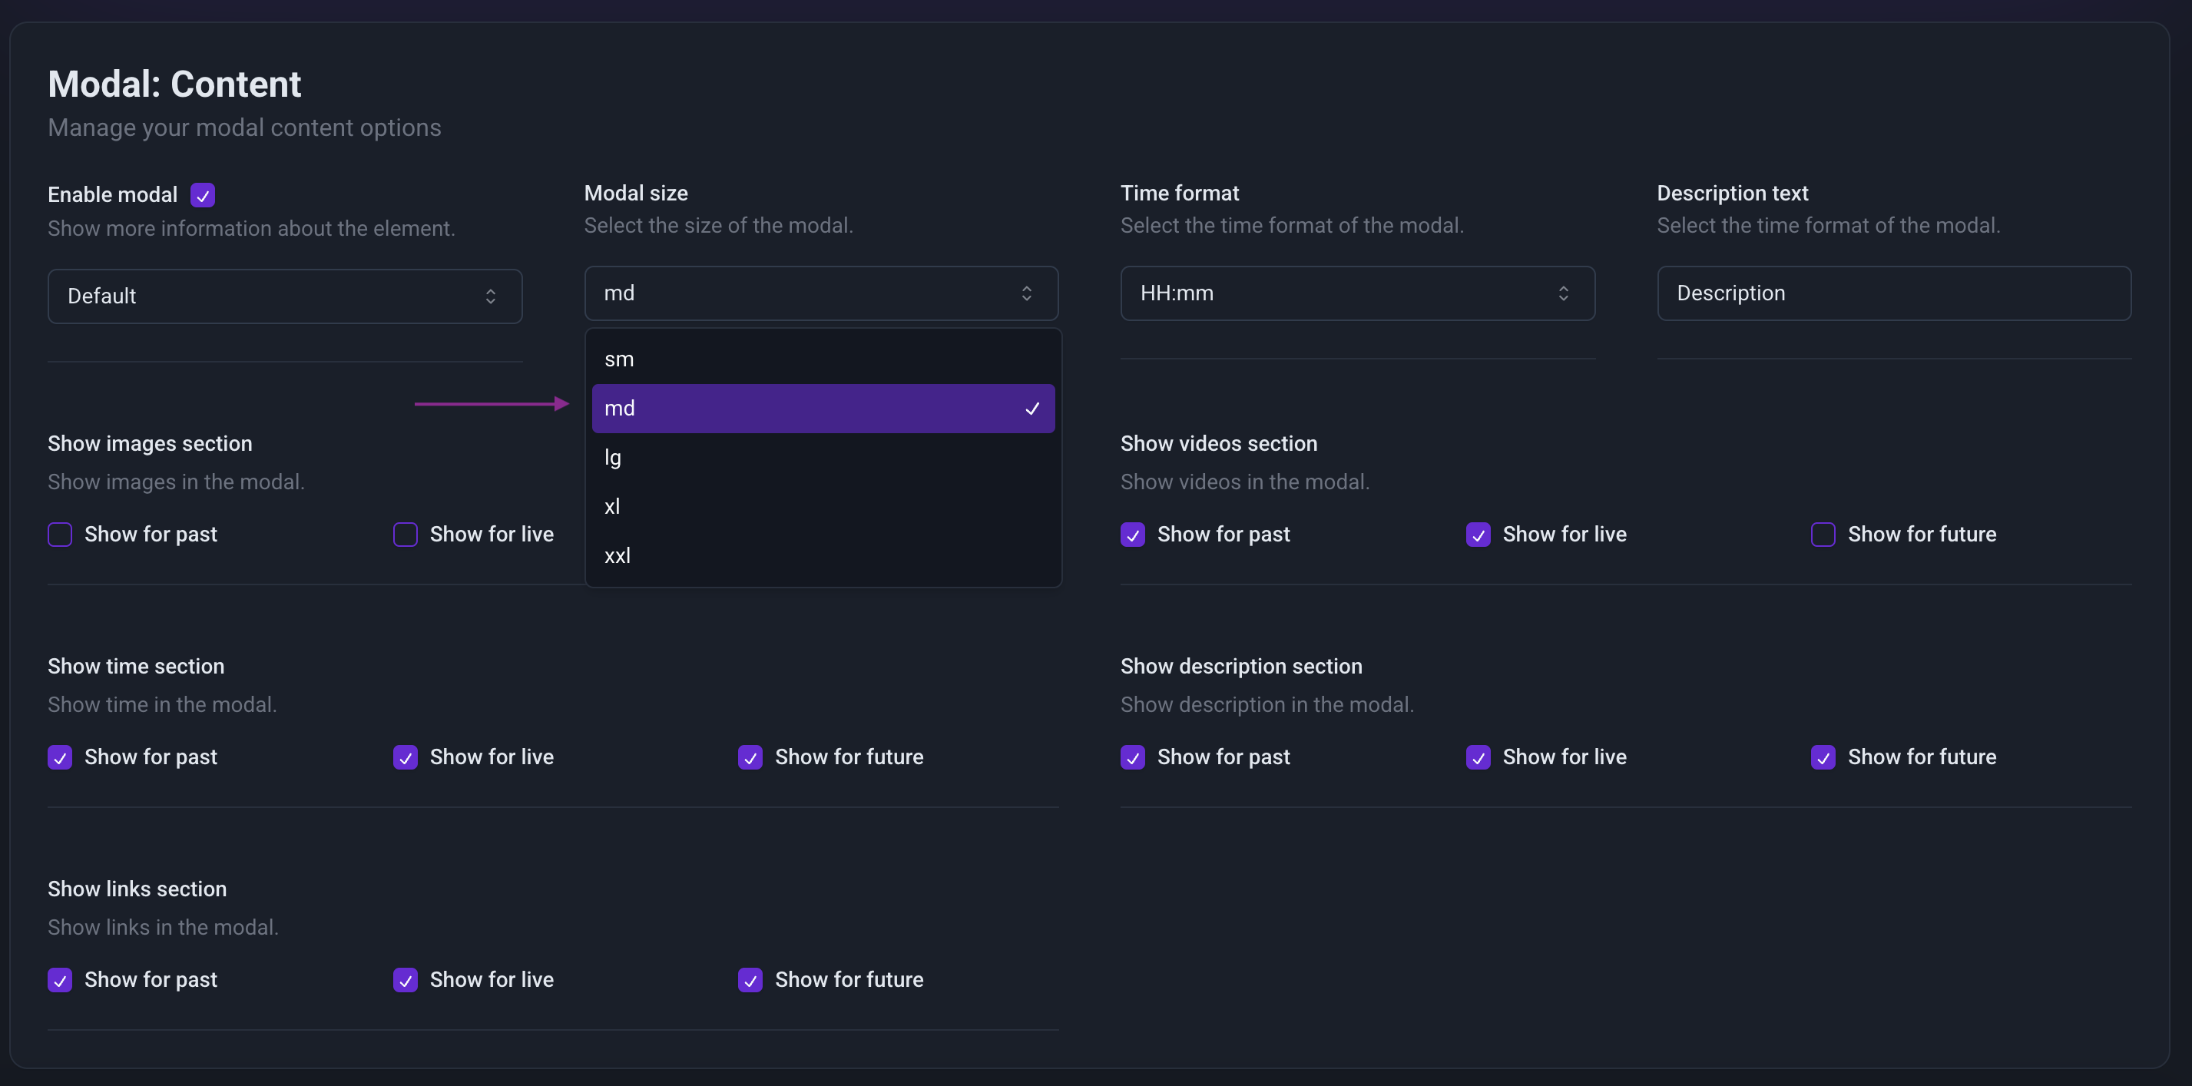The width and height of the screenshot is (2192, 1086).
Task: Select the highlighted md option in list
Action: tap(823, 409)
